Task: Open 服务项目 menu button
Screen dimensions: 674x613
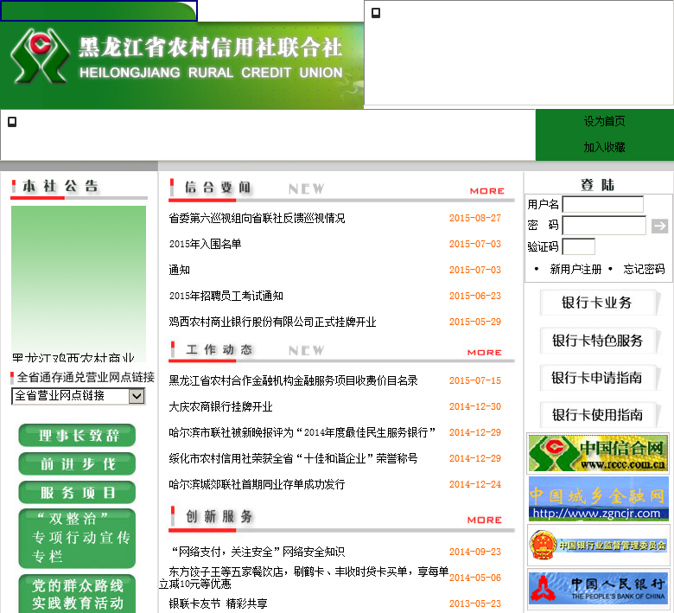Action: click(x=77, y=492)
